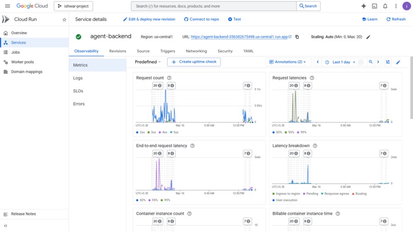Show help for End-to-end request latency
The image size is (413, 232).
point(192,146)
